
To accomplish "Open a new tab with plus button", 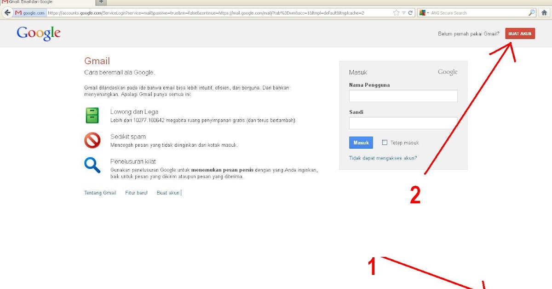I will pyautogui.click(x=102, y=2).
